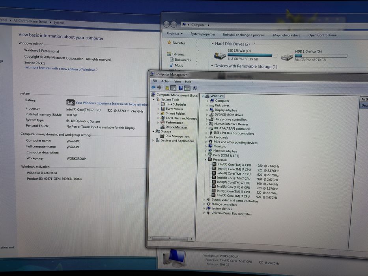
Task: Click Map network drive in Explorer
Action: point(287,35)
